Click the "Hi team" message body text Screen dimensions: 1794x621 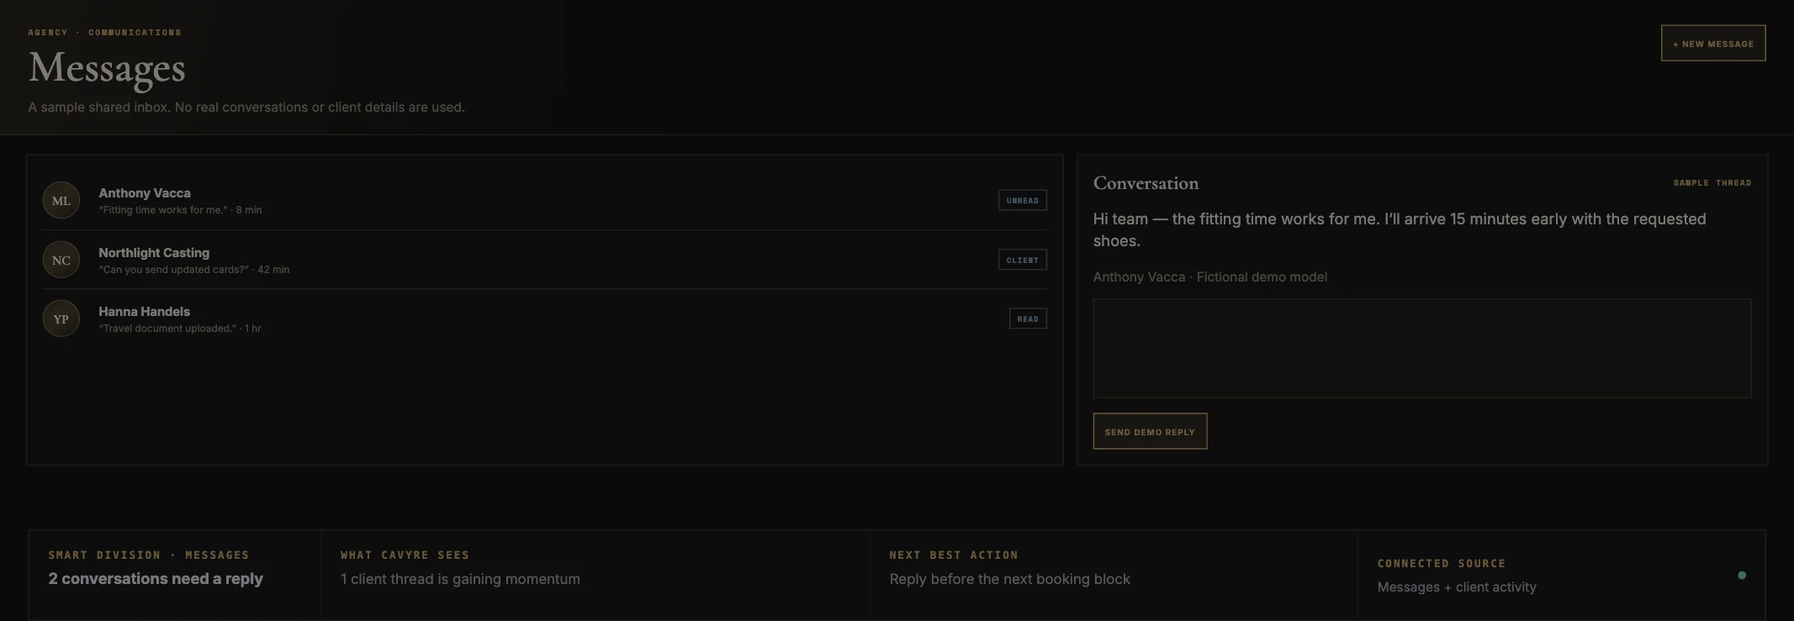click(x=1400, y=229)
